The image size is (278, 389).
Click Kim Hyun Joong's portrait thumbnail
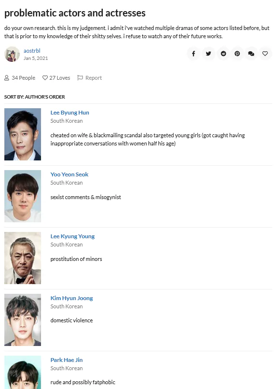23,320
